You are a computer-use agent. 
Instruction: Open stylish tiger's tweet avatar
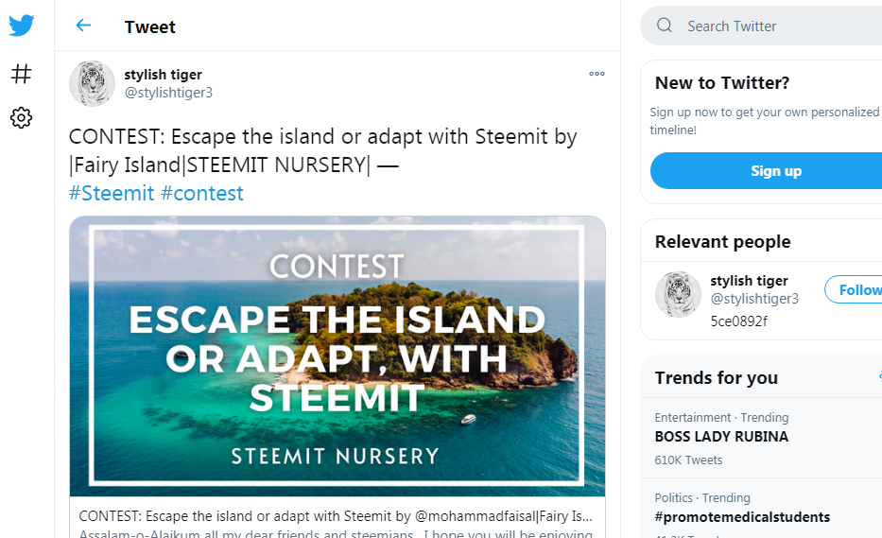pos(92,83)
